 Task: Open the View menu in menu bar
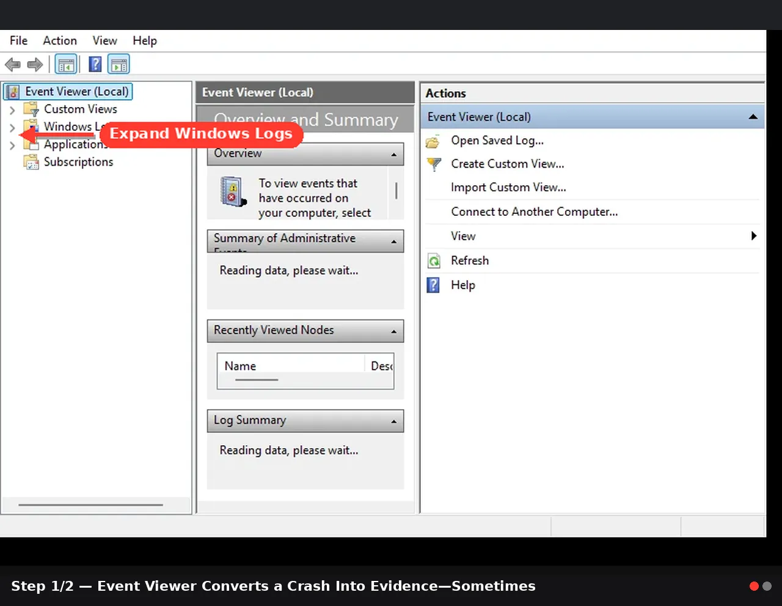(x=104, y=40)
